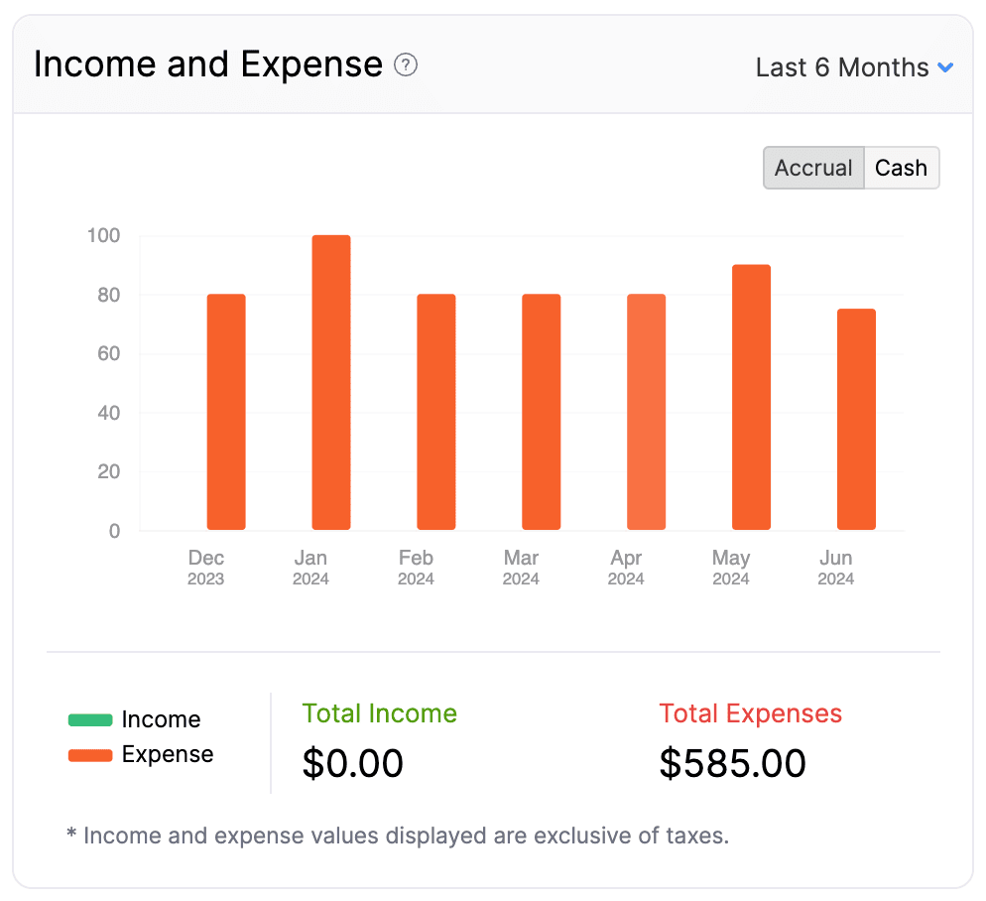Click the Dec 2023 bar on the chart
The width and height of the screenshot is (986, 901).
[x=225, y=410]
